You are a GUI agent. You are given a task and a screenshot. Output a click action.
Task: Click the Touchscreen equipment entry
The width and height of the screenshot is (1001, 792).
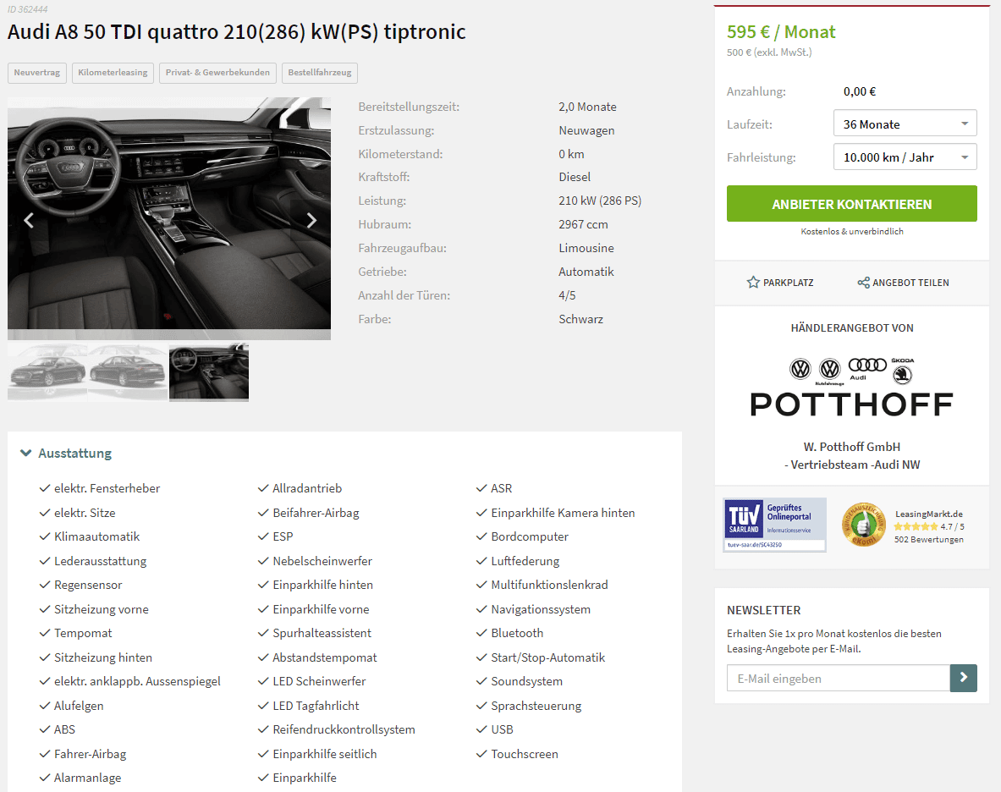click(525, 754)
